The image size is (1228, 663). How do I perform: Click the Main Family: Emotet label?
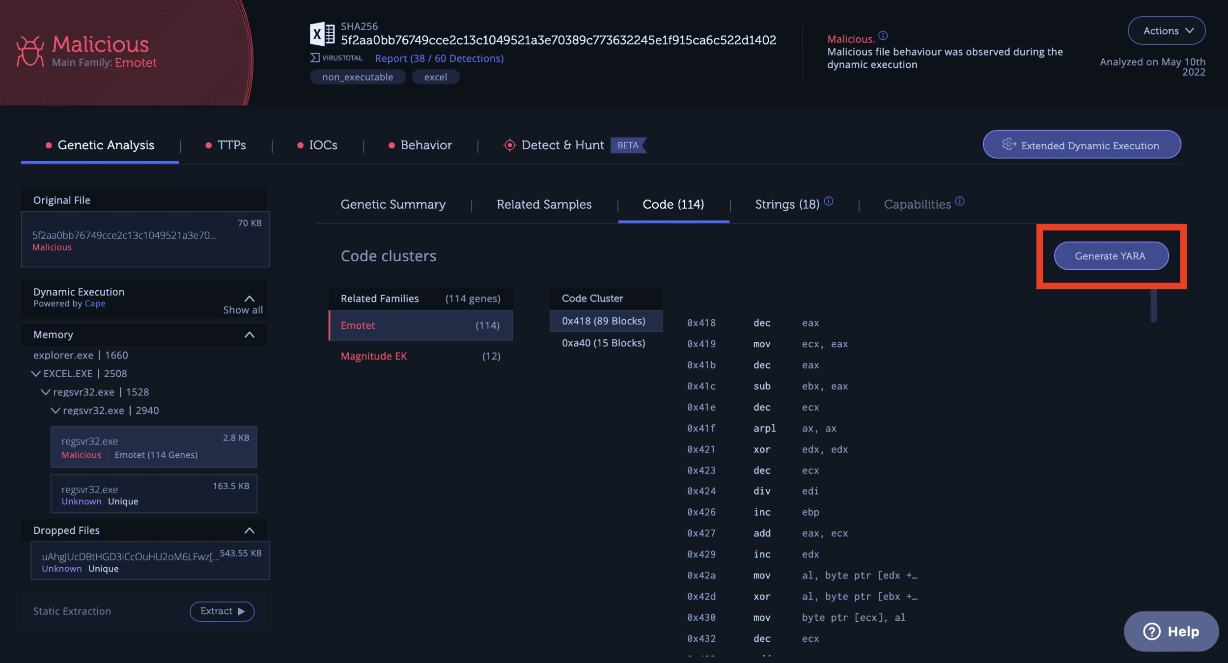pos(104,62)
